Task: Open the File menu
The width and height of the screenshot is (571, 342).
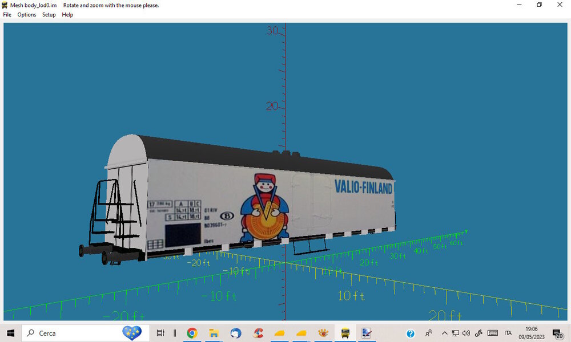Action: pyautogui.click(x=7, y=15)
